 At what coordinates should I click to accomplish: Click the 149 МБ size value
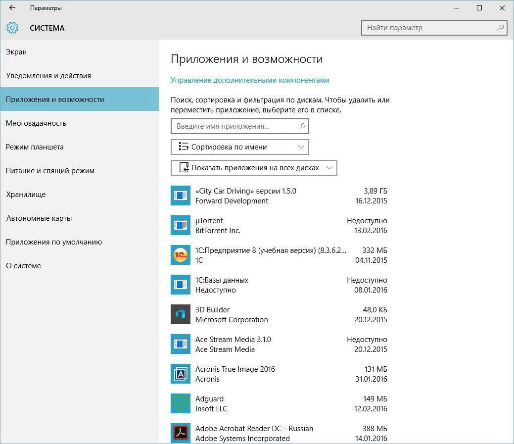point(375,399)
